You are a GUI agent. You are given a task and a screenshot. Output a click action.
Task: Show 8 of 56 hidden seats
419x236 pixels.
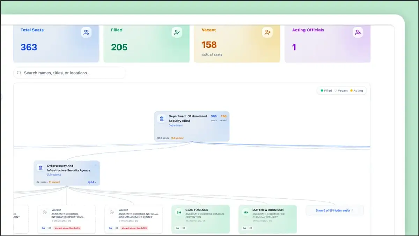point(335,210)
